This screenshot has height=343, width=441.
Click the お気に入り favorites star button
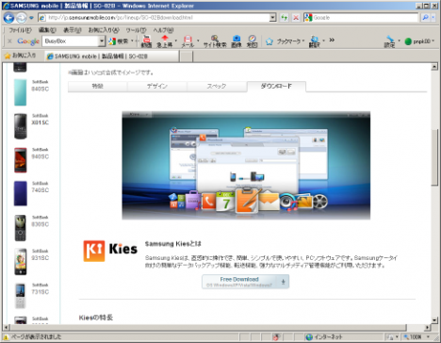pyautogui.click(x=20, y=56)
